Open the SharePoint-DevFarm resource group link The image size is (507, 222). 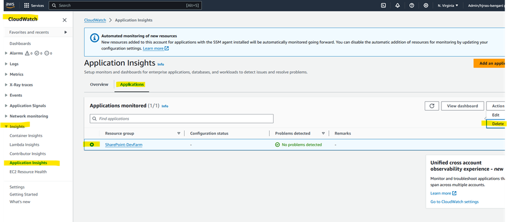click(123, 145)
